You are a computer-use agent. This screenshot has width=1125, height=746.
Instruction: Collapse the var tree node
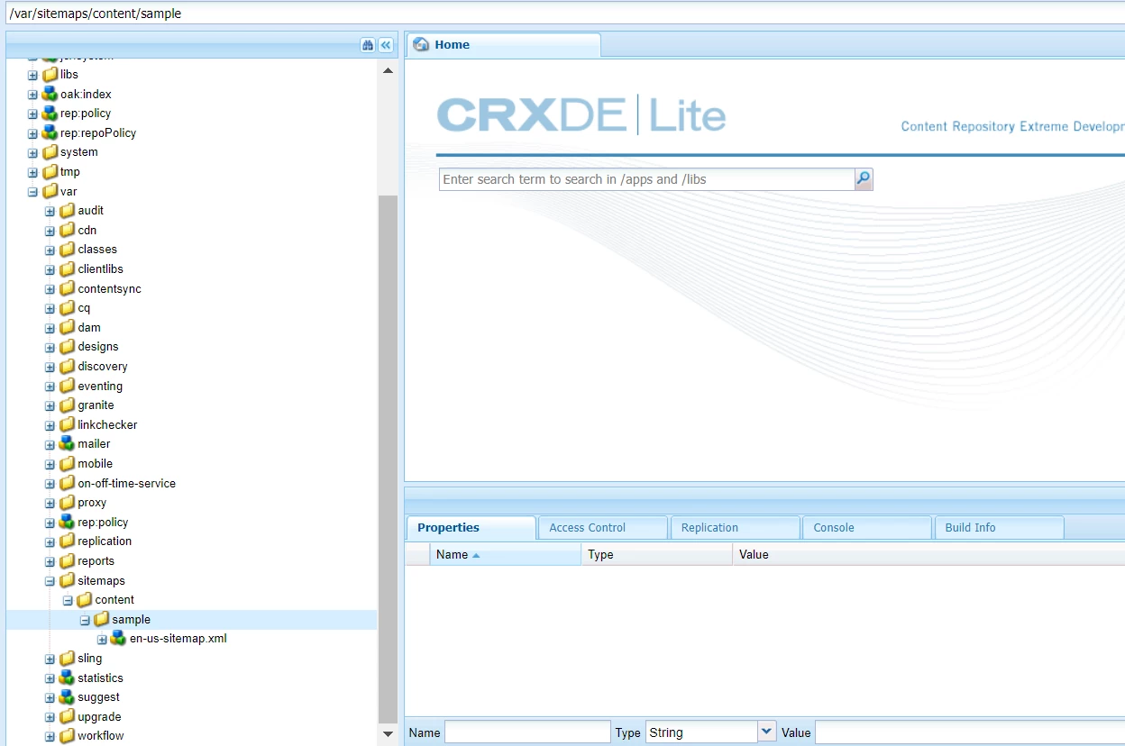pyautogui.click(x=32, y=192)
